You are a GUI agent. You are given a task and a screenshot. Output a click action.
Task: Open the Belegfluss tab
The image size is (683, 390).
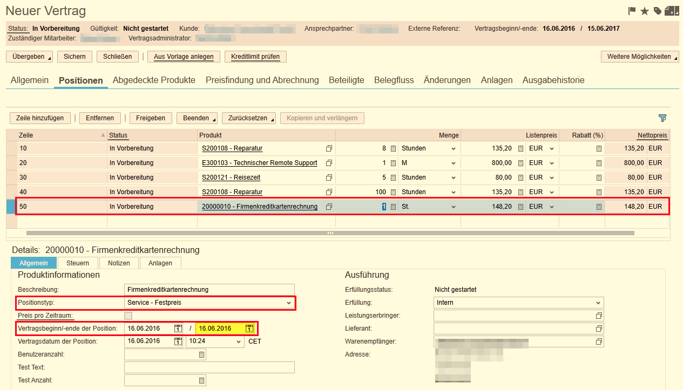click(x=394, y=80)
